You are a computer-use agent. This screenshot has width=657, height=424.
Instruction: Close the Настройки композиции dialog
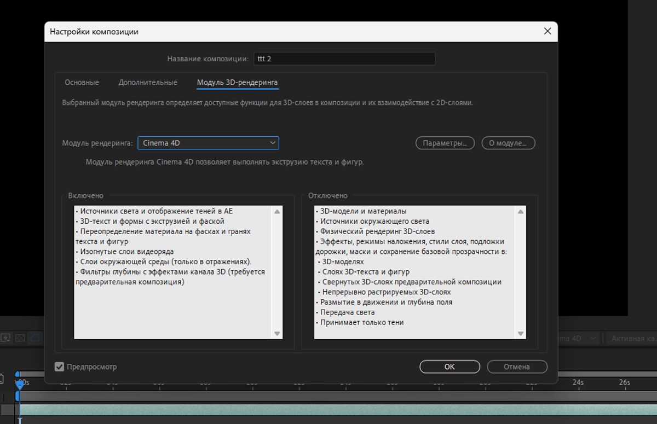(547, 31)
